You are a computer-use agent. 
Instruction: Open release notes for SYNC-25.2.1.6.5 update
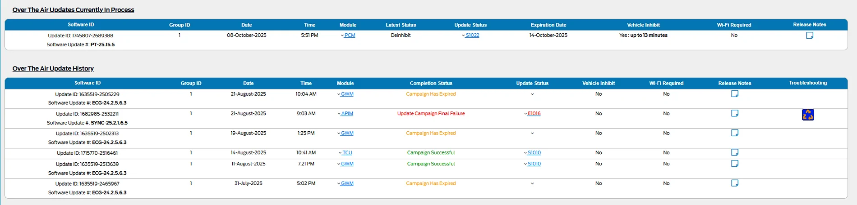(x=734, y=113)
